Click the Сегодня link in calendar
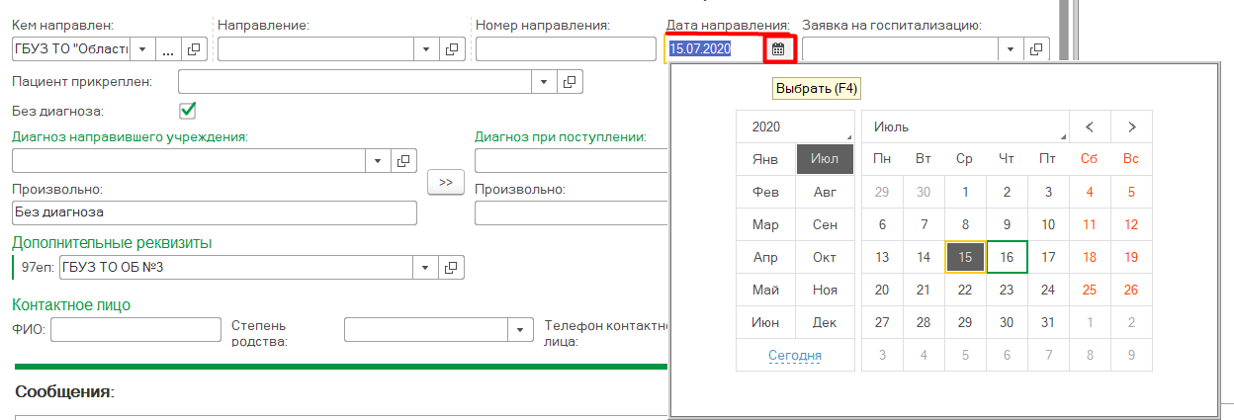 coord(795,355)
